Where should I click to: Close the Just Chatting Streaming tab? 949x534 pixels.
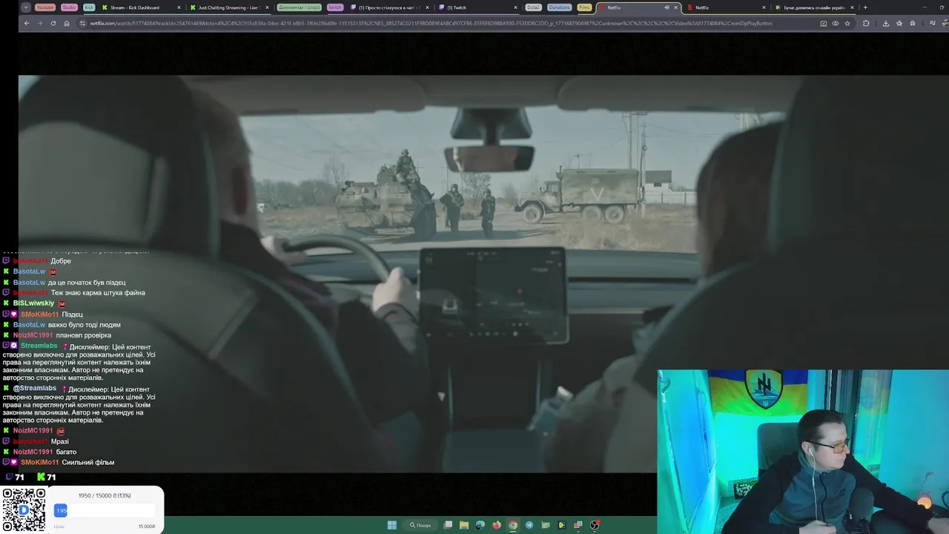(x=267, y=7)
